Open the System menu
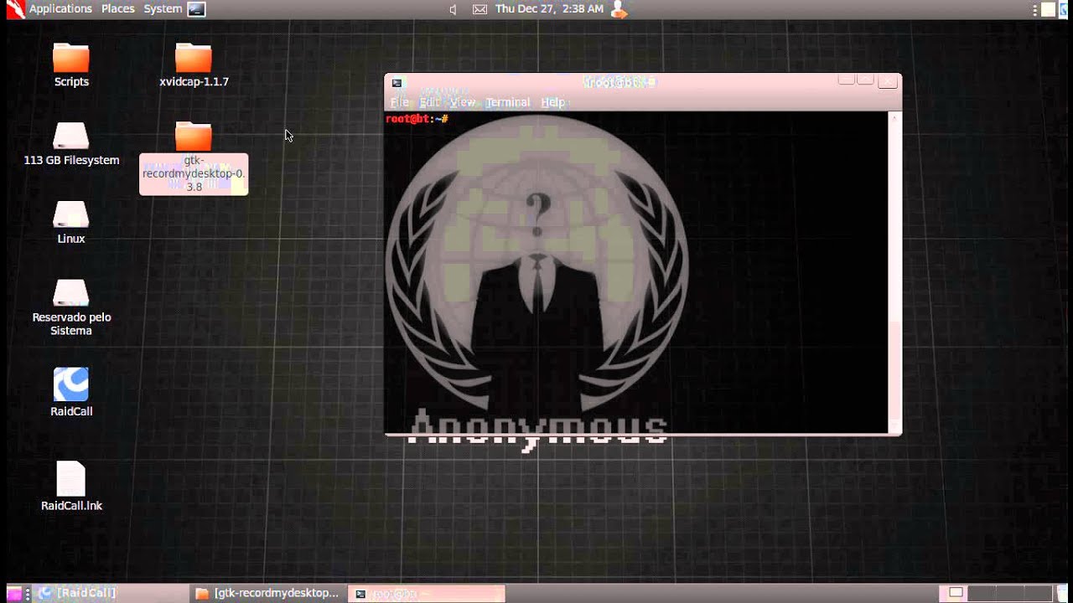1073x603 pixels. [x=163, y=8]
